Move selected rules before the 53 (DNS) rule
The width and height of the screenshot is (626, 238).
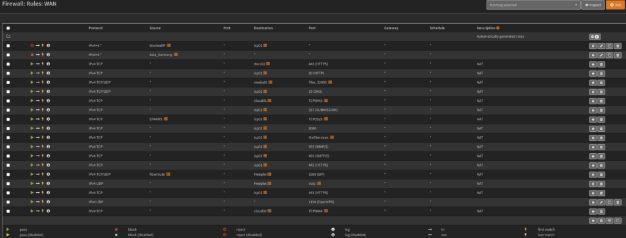click(593, 92)
